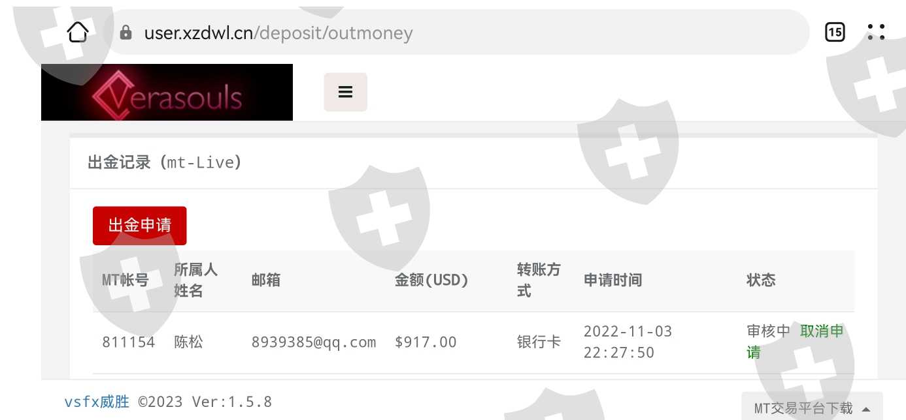Viewport: 906px width, 420px height.
Task: Open the vsfx威胜 footer link
Action: [97, 402]
